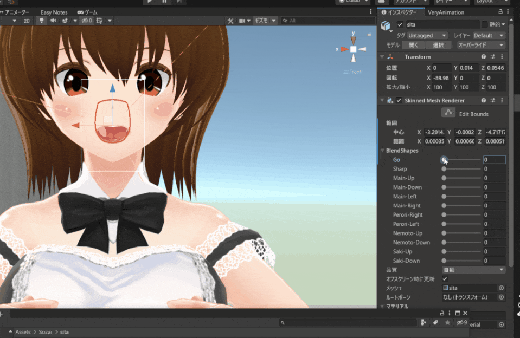Viewport: 520px width, 338px height.
Task: Disable the Skinned Mesh Renderer checkbox
Action: click(399, 101)
